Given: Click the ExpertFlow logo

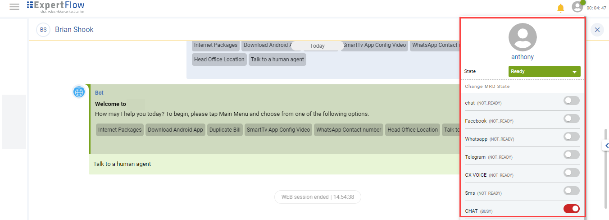Looking at the screenshot, I should click(x=56, y=6).
